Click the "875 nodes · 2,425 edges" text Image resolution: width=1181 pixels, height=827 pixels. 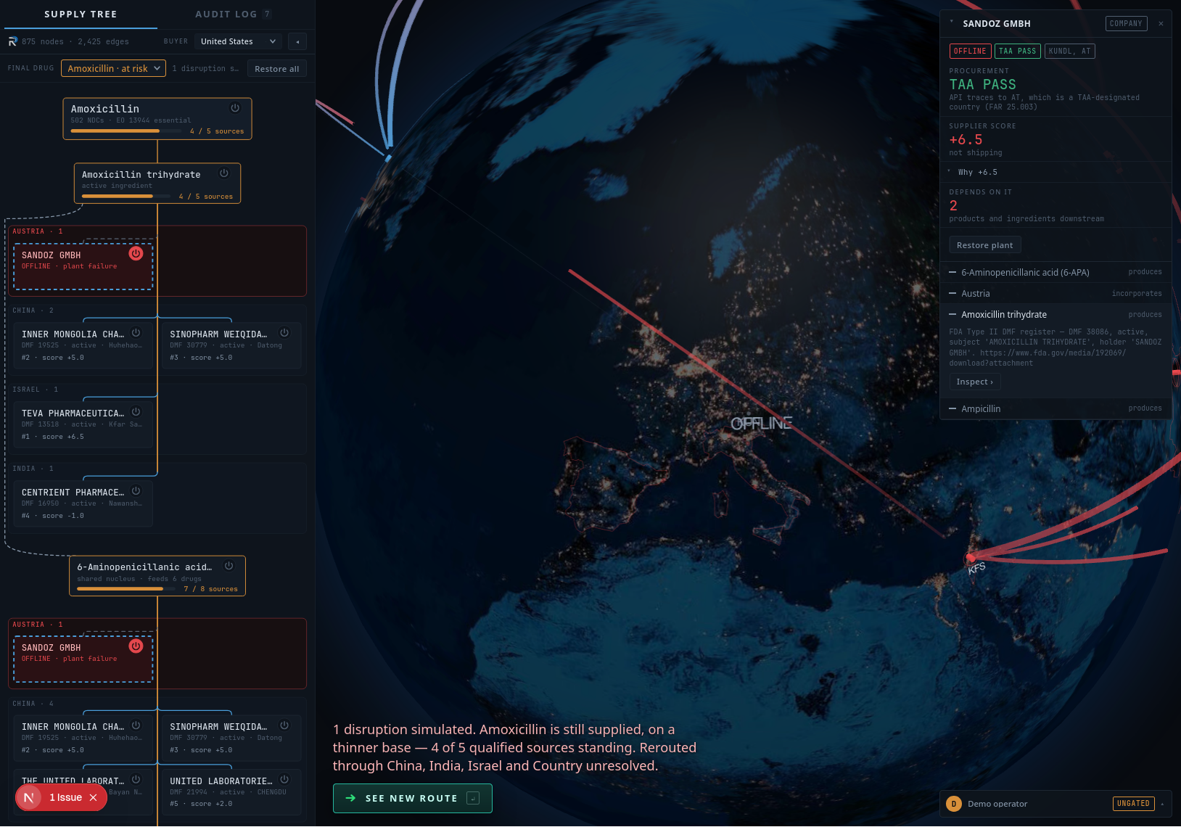[x=75, y=41]
